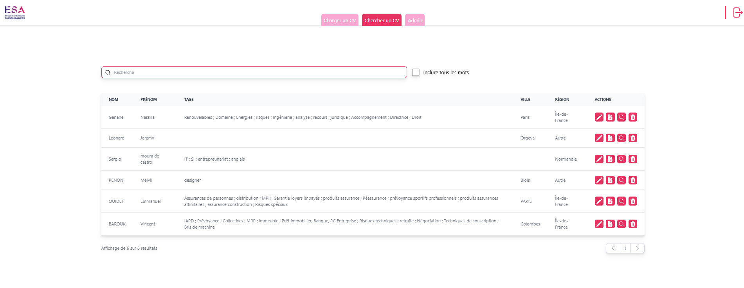Delete the Genane Nassira entry
The height and width of the screenshot is (288, 744).
tap(633, 117)
